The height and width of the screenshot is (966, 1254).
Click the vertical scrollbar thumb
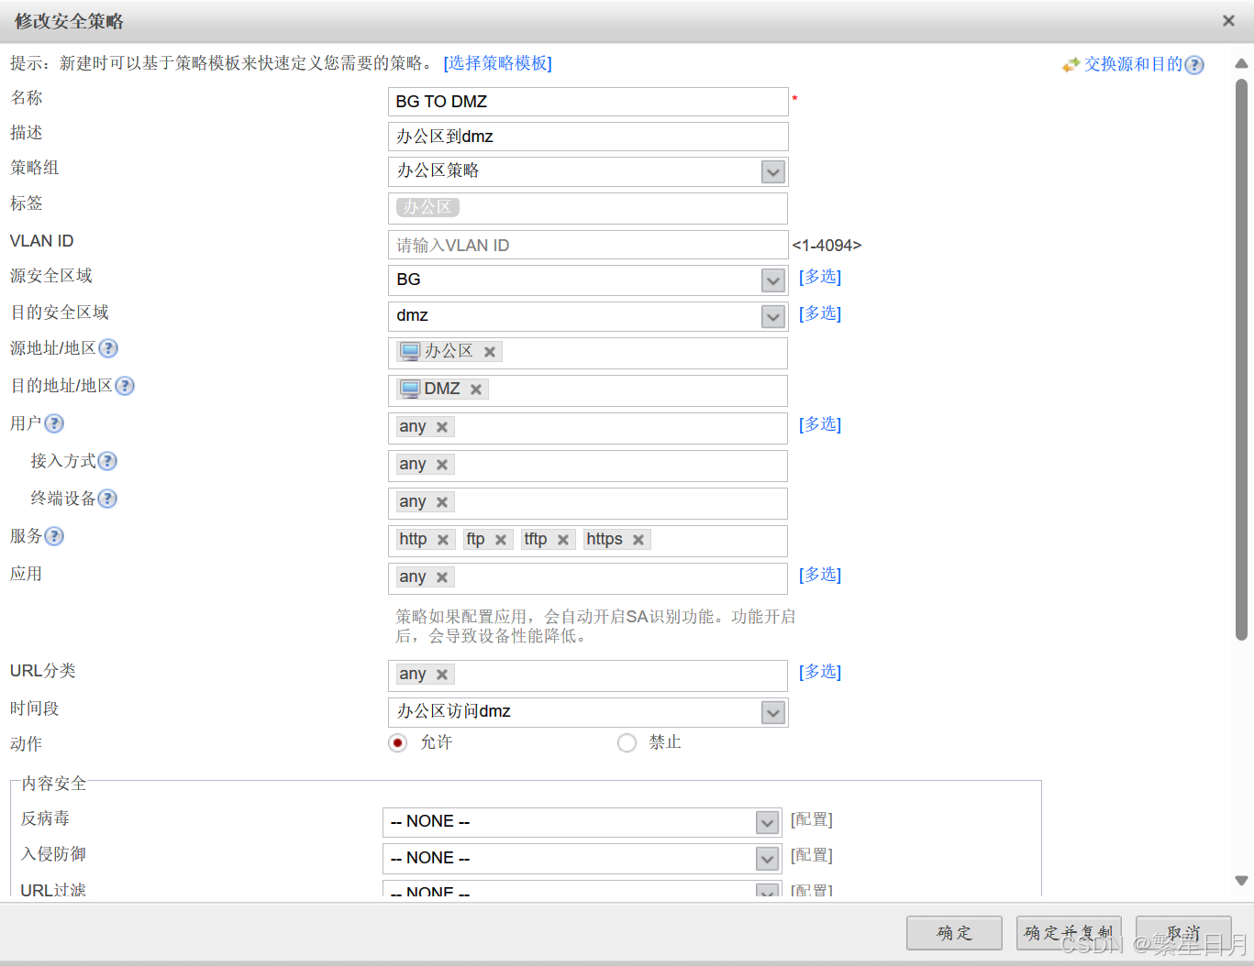tap(1241, 359)
